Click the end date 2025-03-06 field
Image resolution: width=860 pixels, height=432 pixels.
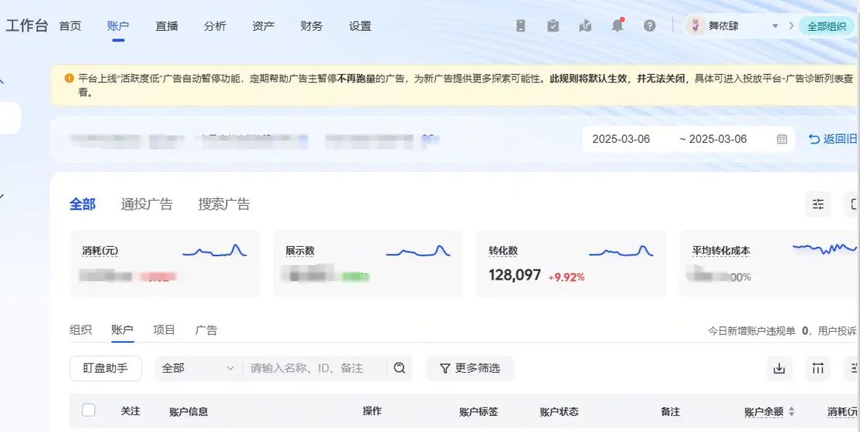(x=717, y=140)
